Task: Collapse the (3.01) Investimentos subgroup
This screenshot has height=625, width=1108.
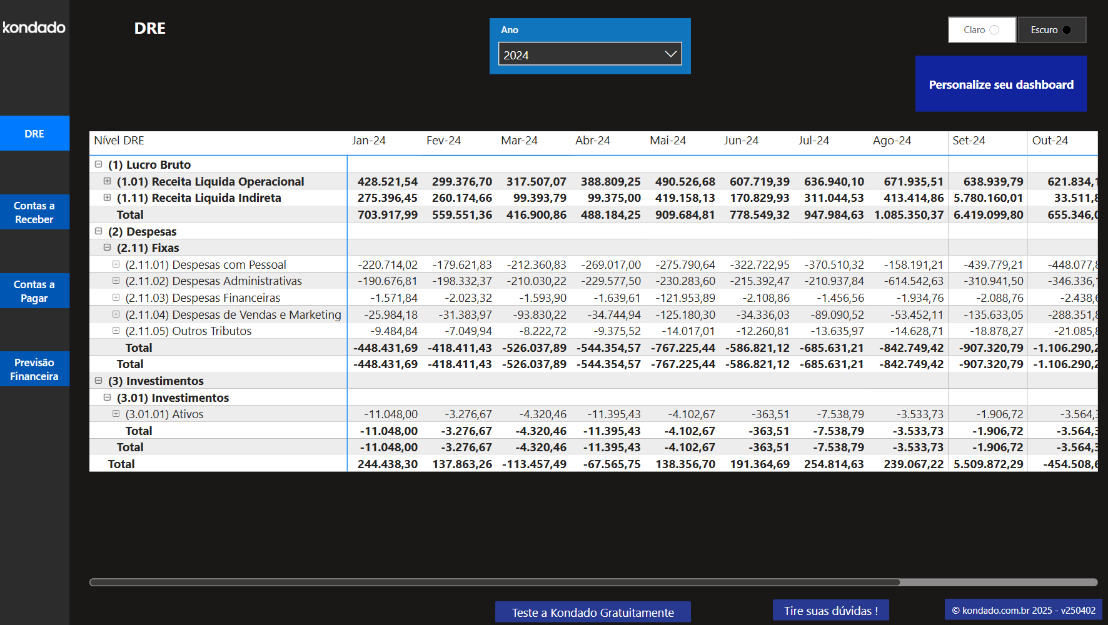Action: click(107, 397)
